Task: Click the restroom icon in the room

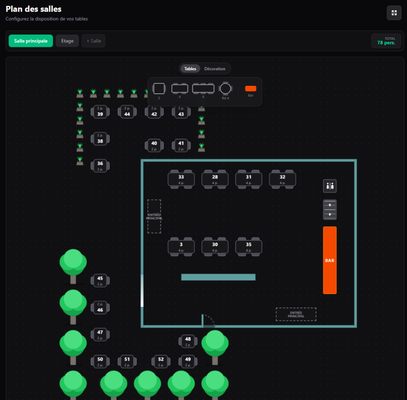Action: 330,186
